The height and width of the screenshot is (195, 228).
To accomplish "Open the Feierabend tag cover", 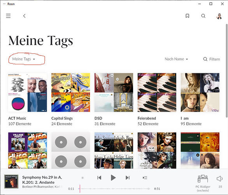I will click(x=157, y=92).
